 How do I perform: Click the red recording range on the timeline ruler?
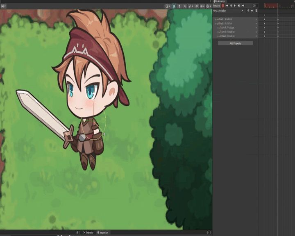click(x=271, y=6)
